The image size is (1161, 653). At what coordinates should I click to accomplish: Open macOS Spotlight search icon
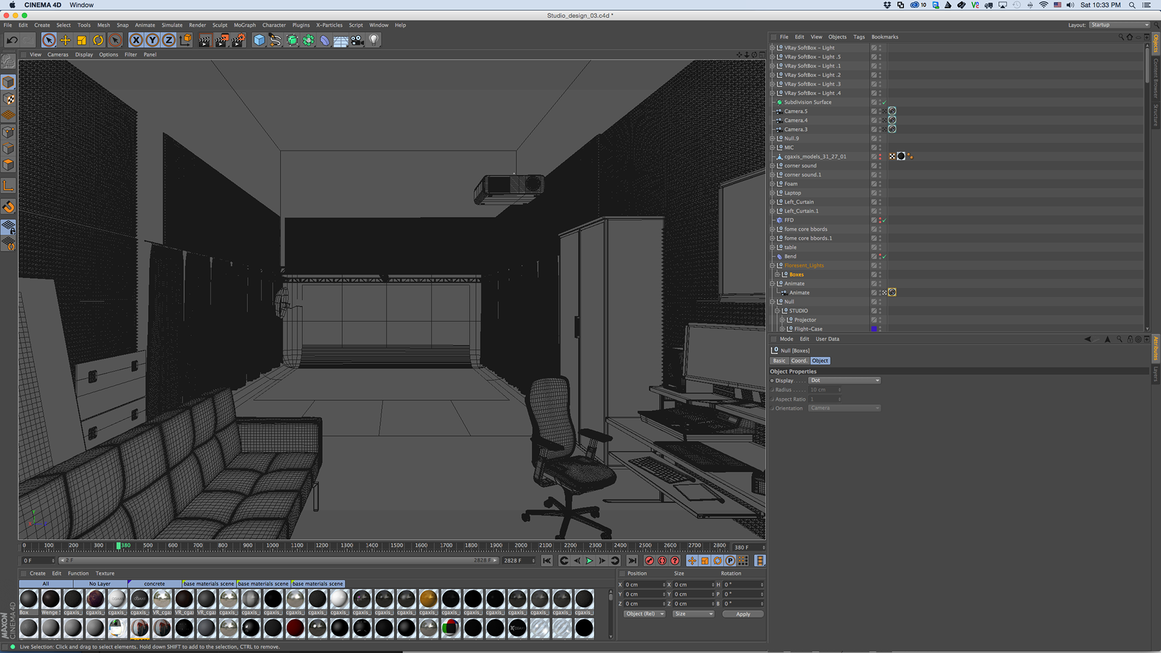click(1132, 5)
